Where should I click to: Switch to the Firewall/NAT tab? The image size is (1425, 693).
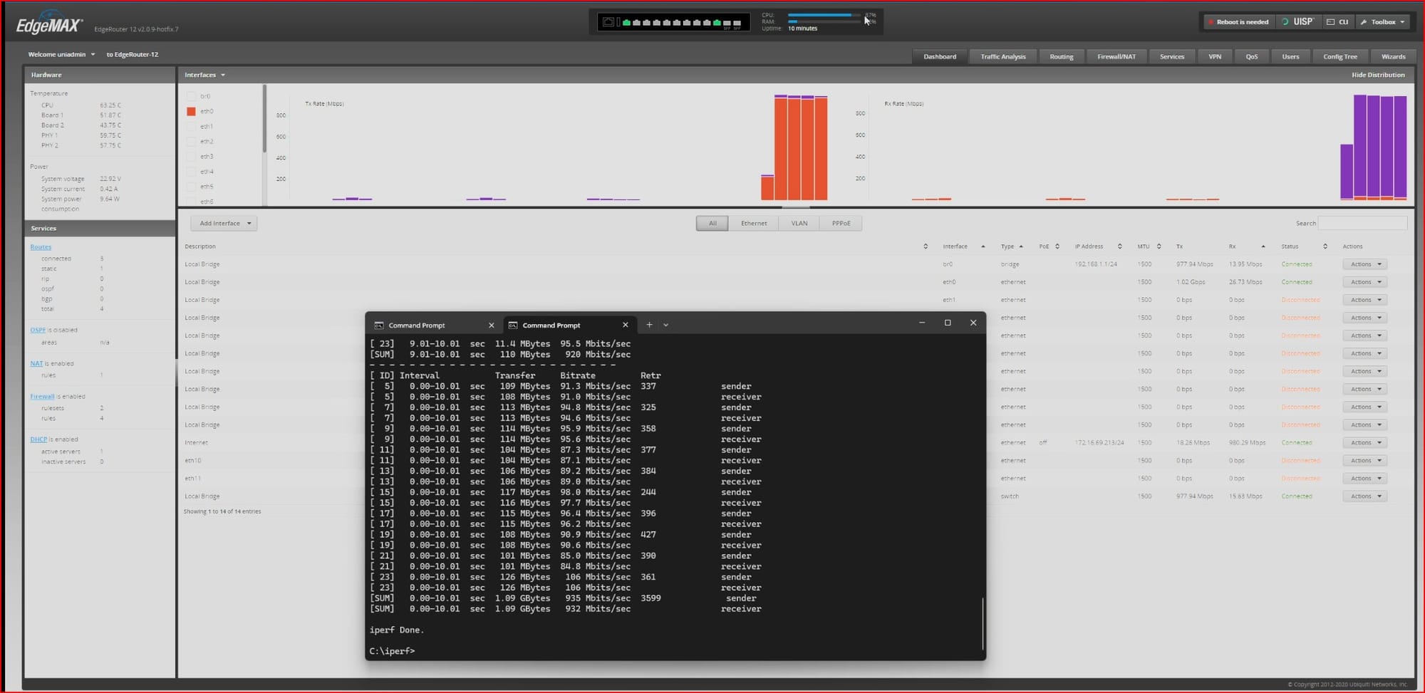point(1116,56)
